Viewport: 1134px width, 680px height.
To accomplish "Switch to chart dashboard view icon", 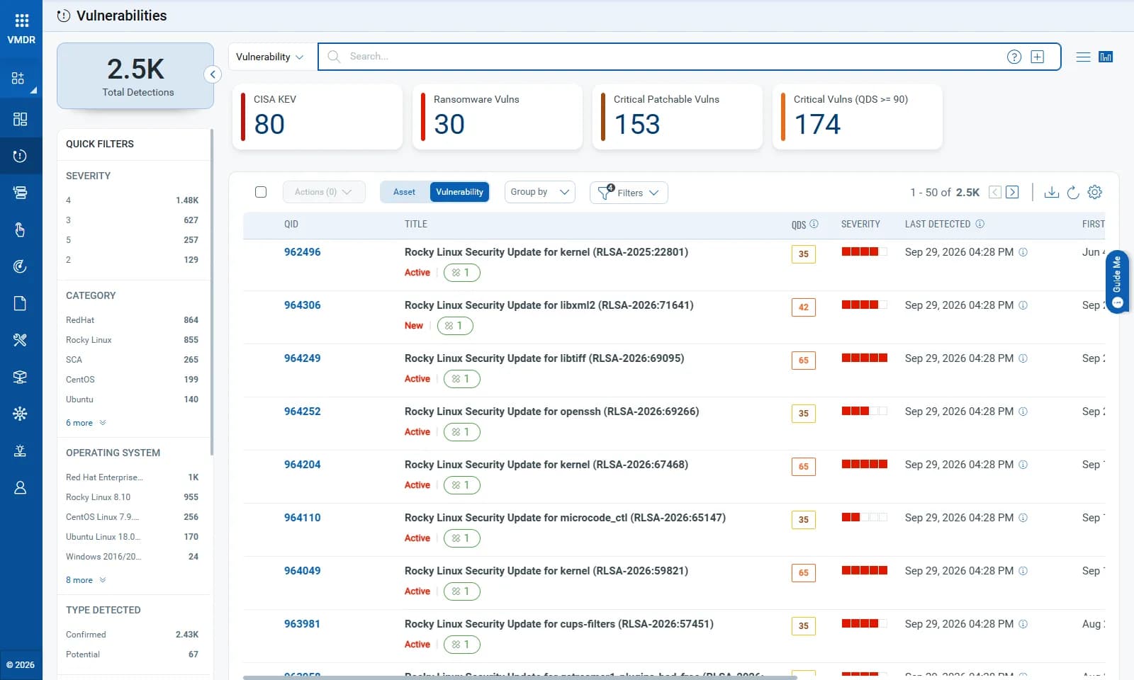I will [1106, 57].
